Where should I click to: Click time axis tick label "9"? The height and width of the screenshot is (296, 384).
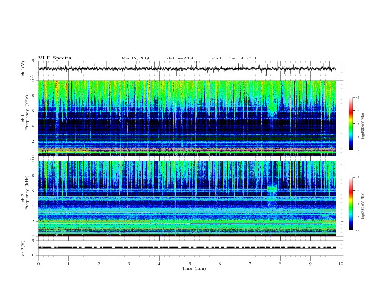pyautogui.click(x=310, y=264)
